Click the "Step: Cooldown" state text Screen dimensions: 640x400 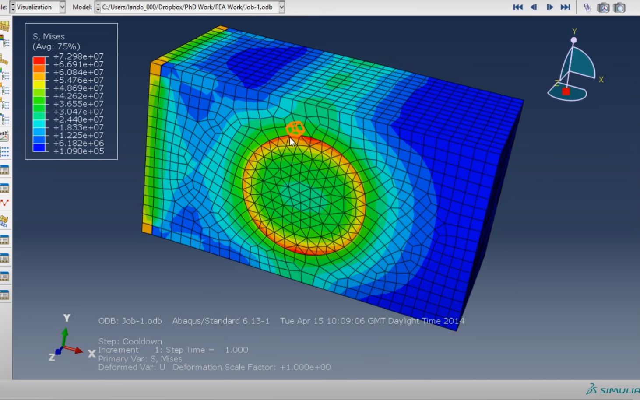click(130, 341)
